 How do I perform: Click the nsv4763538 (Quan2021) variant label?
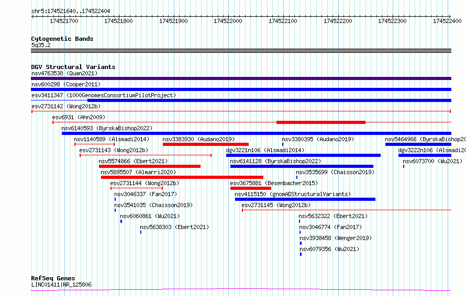tap(64, 73)
